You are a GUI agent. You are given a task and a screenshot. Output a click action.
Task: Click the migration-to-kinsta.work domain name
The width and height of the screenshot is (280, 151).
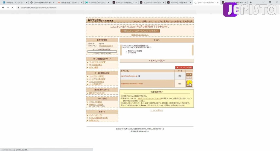(132, 84)
